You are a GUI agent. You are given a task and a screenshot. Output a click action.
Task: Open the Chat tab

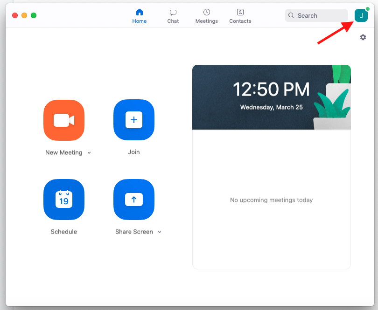pos(173,16)
